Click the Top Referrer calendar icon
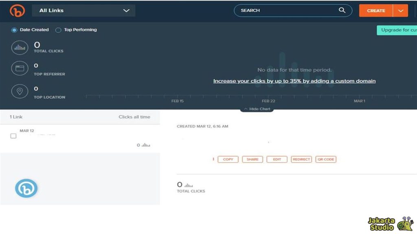 pos(19,68)
